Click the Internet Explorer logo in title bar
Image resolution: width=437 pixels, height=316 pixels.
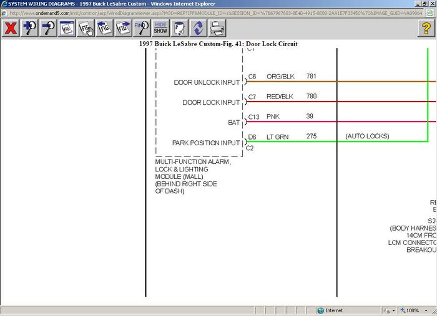tap(4, 4)
